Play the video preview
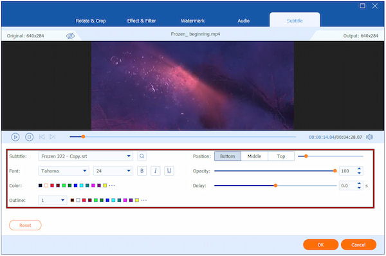This screenshot has height=256, width=386. 15,137
